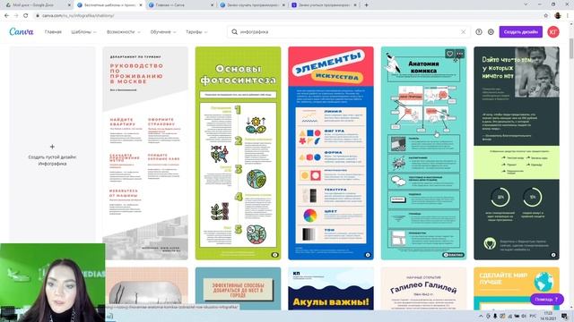Bookmark page with star icon
Screen dimensions: 574x322
point(546,16)
